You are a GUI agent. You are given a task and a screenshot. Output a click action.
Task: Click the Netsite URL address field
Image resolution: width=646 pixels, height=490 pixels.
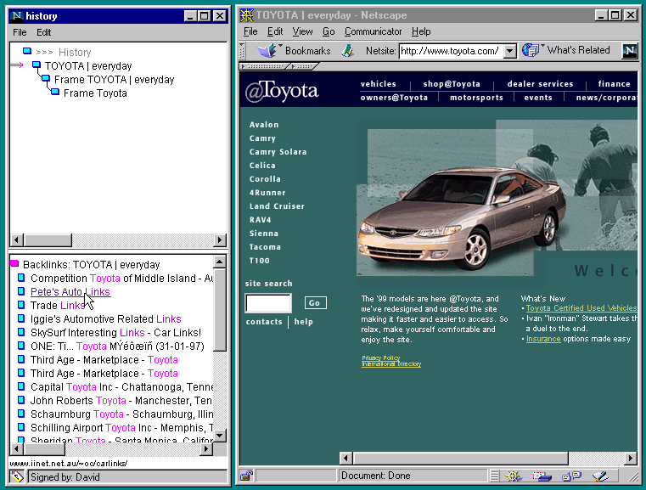[x=451, y=51]
